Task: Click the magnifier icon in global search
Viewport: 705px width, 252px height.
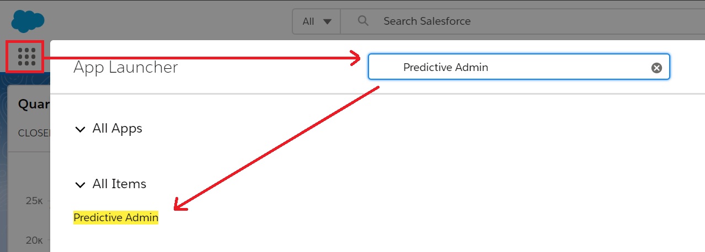Action: (363, 21)
